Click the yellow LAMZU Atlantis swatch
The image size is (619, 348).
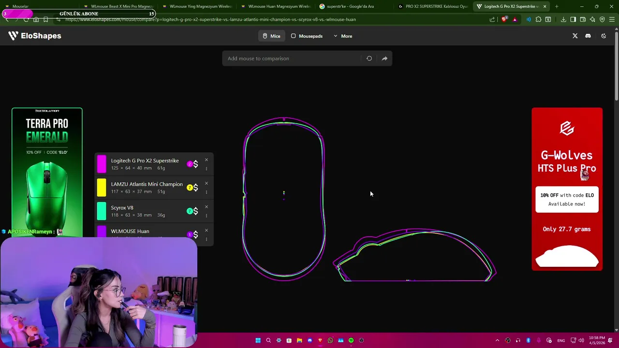pos(102,188)
